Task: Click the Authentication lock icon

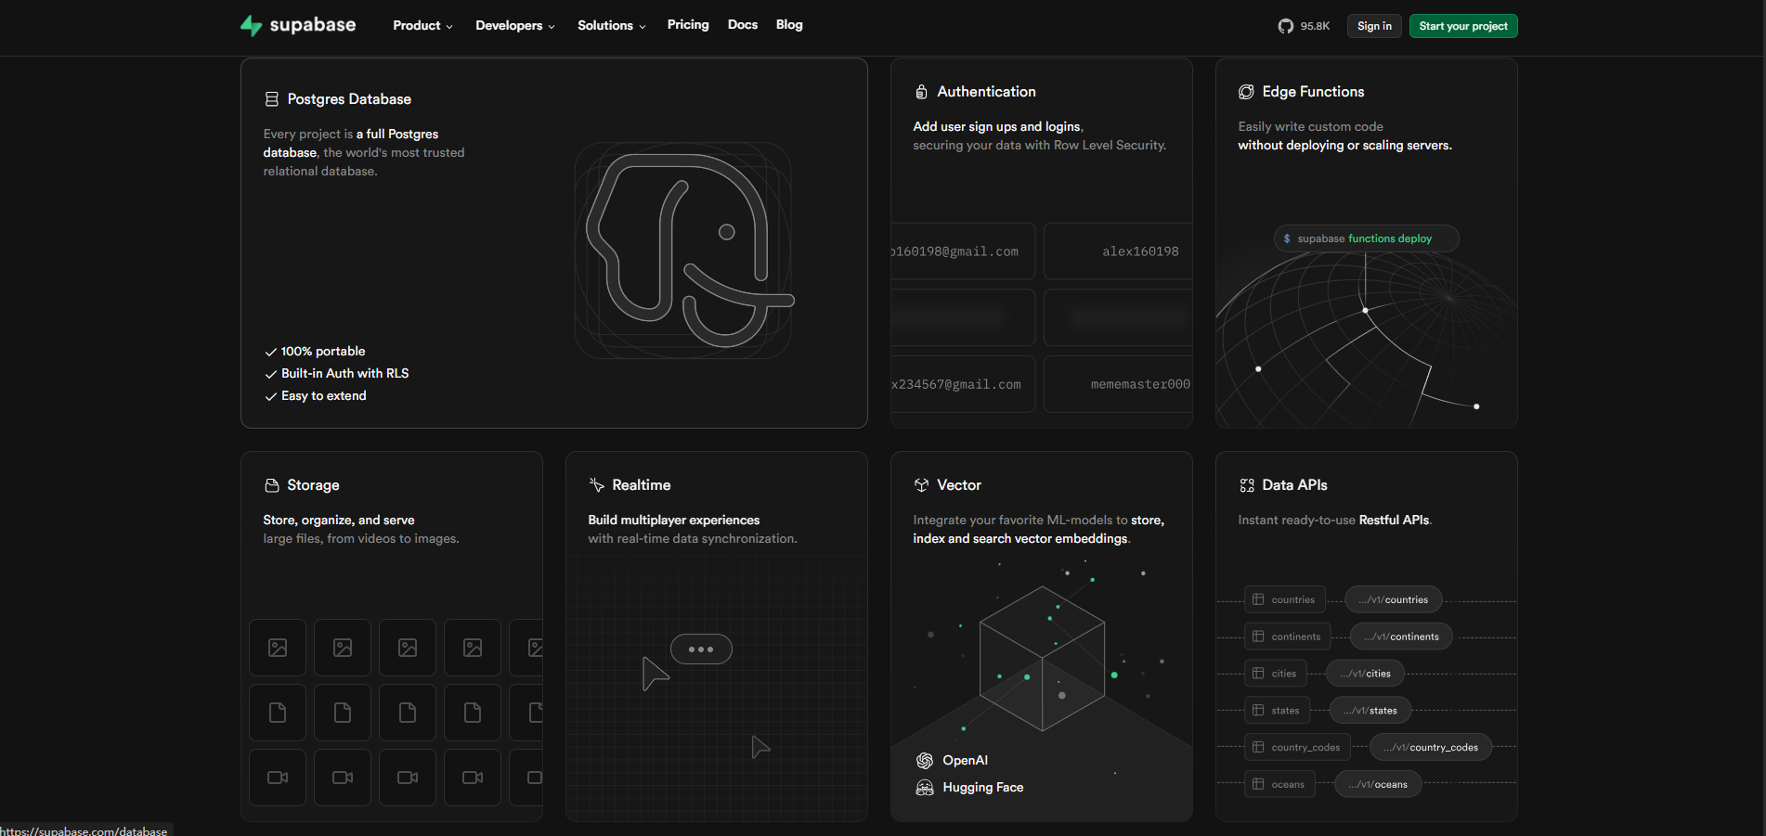Action: coord(921,92)
